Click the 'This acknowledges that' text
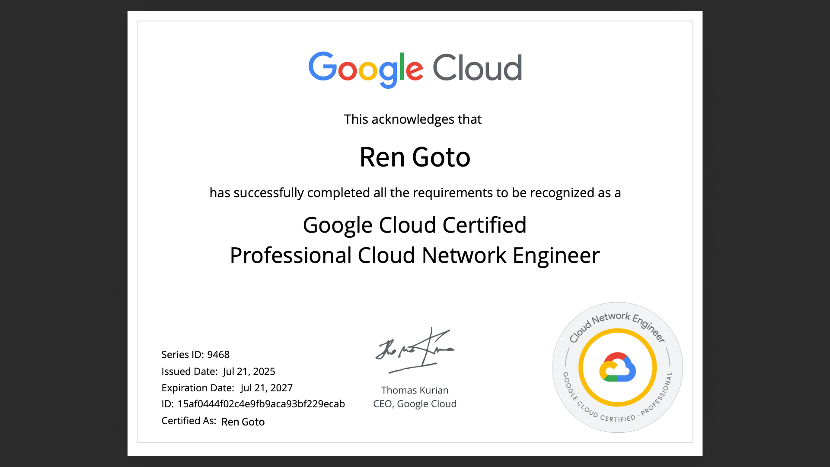 412,119
